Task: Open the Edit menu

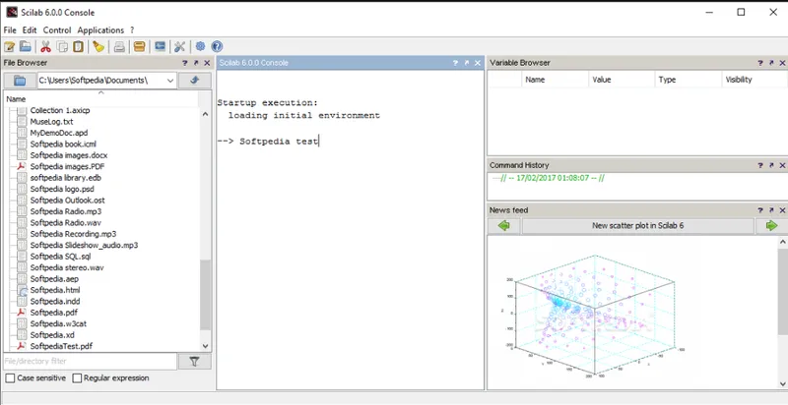Action: 30,30
